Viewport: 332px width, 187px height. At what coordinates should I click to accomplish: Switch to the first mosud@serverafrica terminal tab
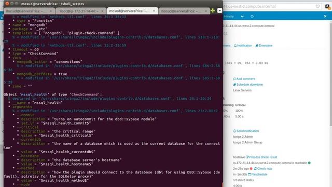click(x=29, y=11)
